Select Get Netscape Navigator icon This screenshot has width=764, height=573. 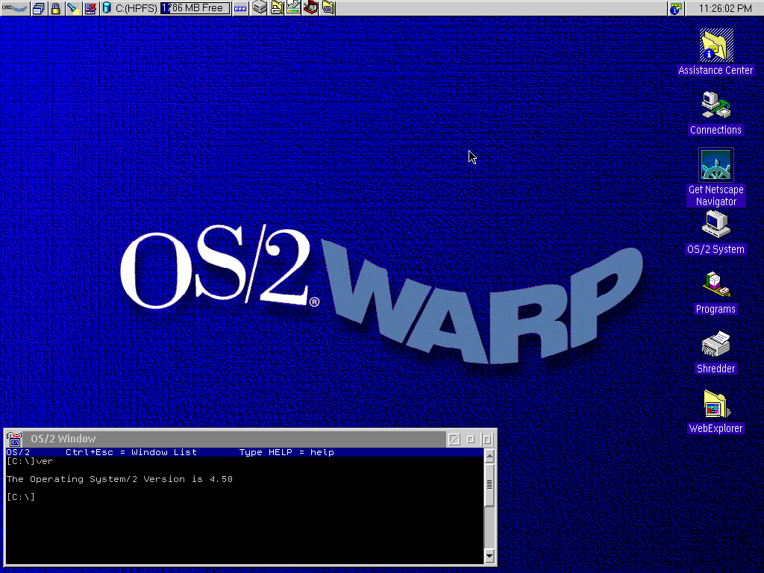pyautogui.click(x=716, y=165)
